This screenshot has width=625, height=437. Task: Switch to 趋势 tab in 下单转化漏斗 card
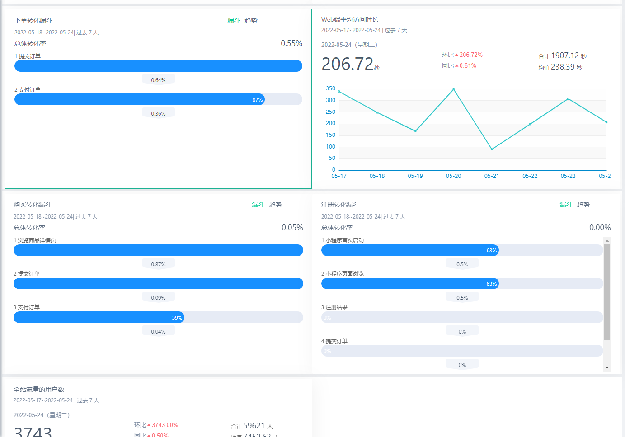pyautogui.click(x=251, y=20)
